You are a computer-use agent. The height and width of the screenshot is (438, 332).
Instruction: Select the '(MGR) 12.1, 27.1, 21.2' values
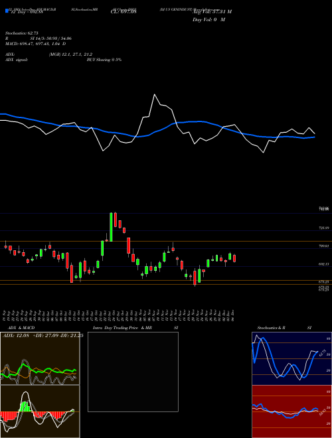(x=70, y=54)
